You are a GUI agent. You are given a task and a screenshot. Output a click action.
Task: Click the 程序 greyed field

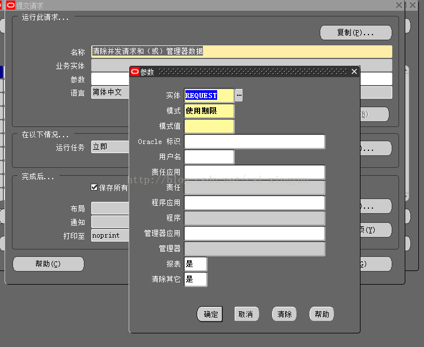[x=255, y=218]
